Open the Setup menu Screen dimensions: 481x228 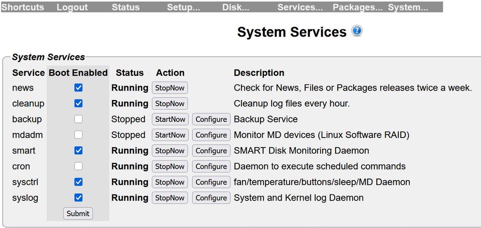183,7
